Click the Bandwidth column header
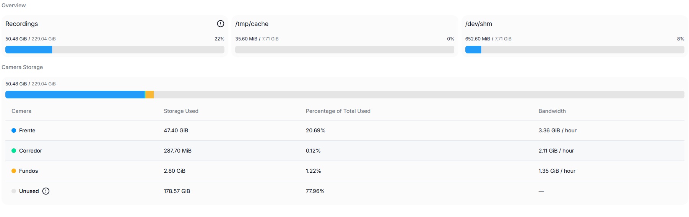The image size is (689, 217). (x=552, y=111)
